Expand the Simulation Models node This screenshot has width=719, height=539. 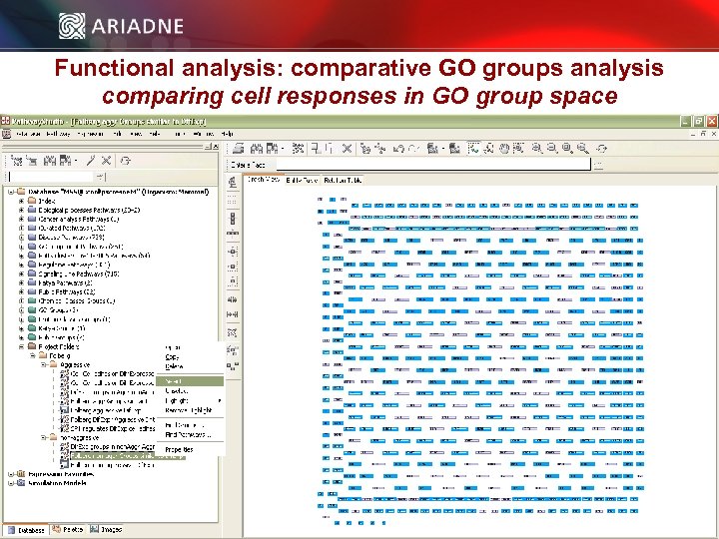pyautogui.click(x=11, y=483)
